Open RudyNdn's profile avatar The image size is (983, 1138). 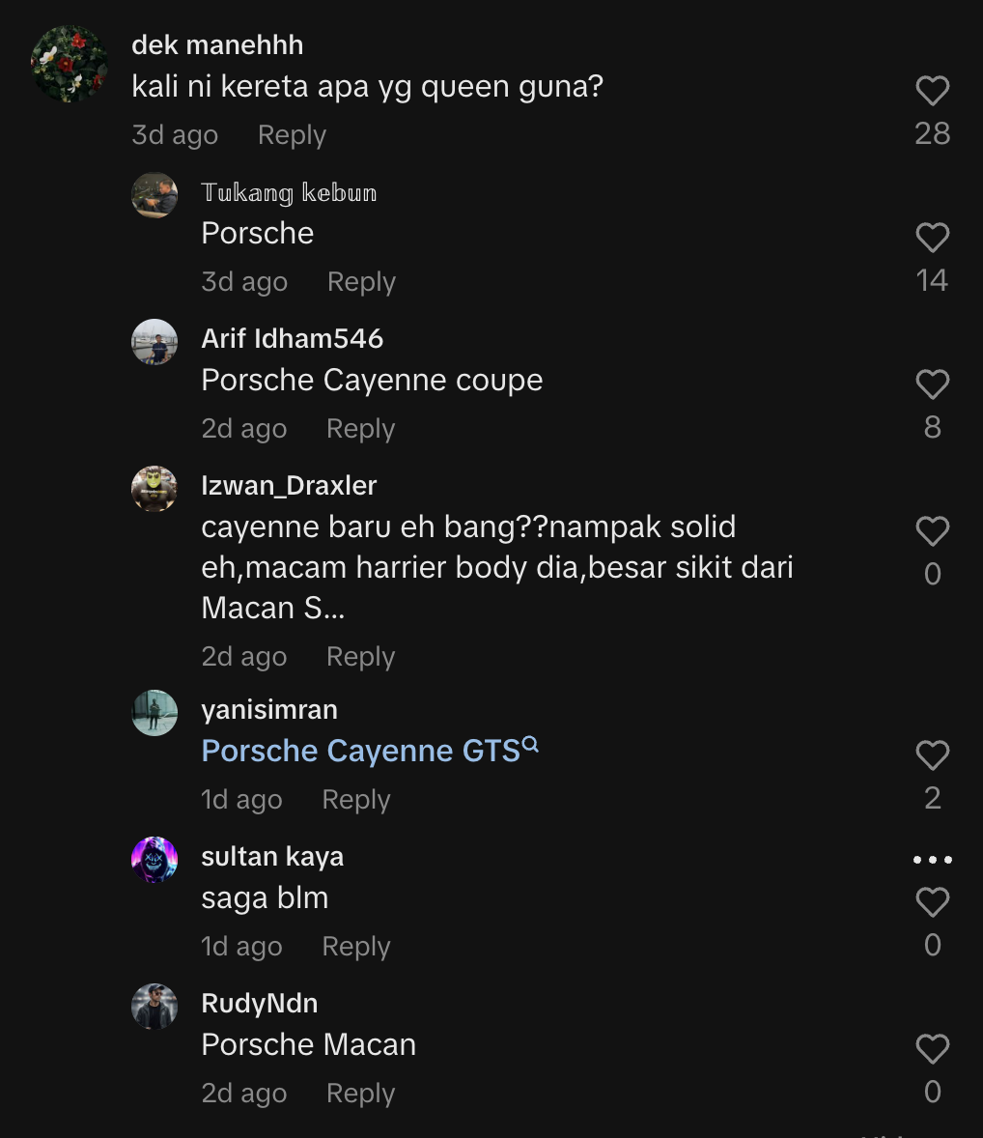(x=154, y=1007)
